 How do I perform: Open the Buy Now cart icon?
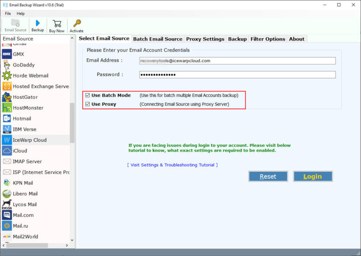57,24
